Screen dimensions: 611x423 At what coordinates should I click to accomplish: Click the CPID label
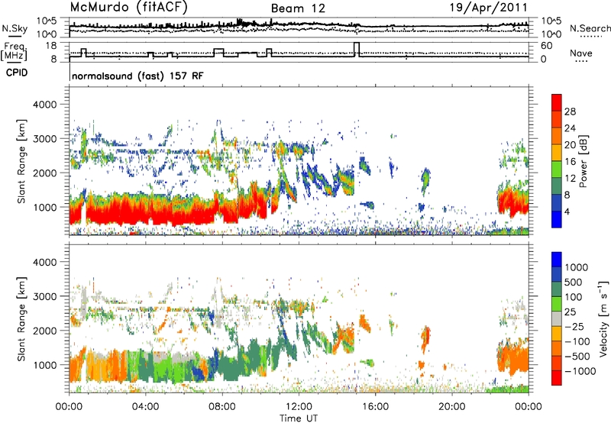coord(17,73)
